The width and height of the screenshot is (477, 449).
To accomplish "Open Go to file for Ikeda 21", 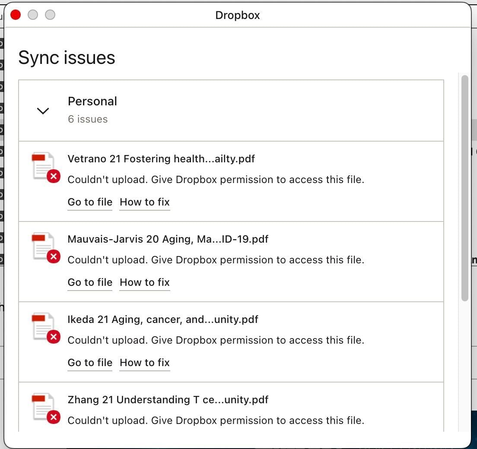I will [90, 363].
